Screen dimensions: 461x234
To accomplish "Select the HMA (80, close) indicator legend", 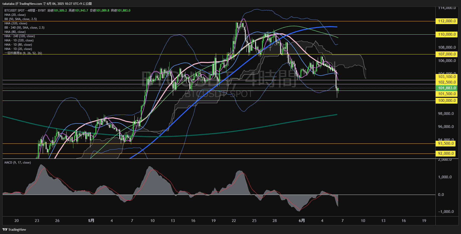I will [15, 32].
